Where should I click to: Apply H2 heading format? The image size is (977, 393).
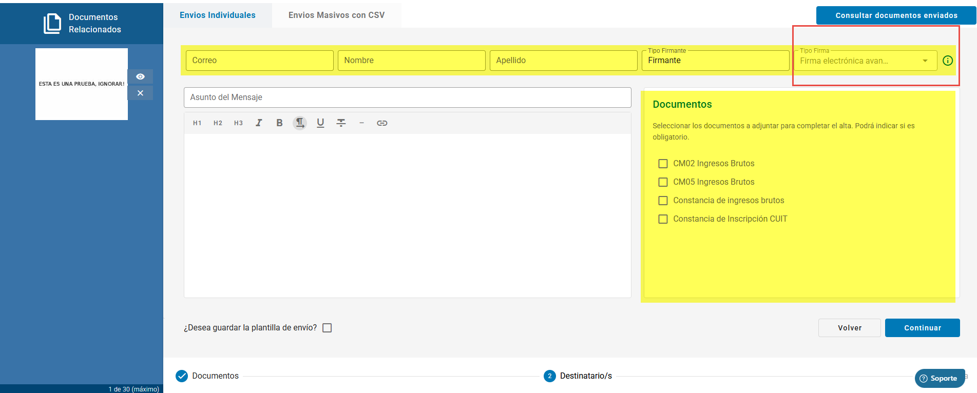click(x=218, y=123)
